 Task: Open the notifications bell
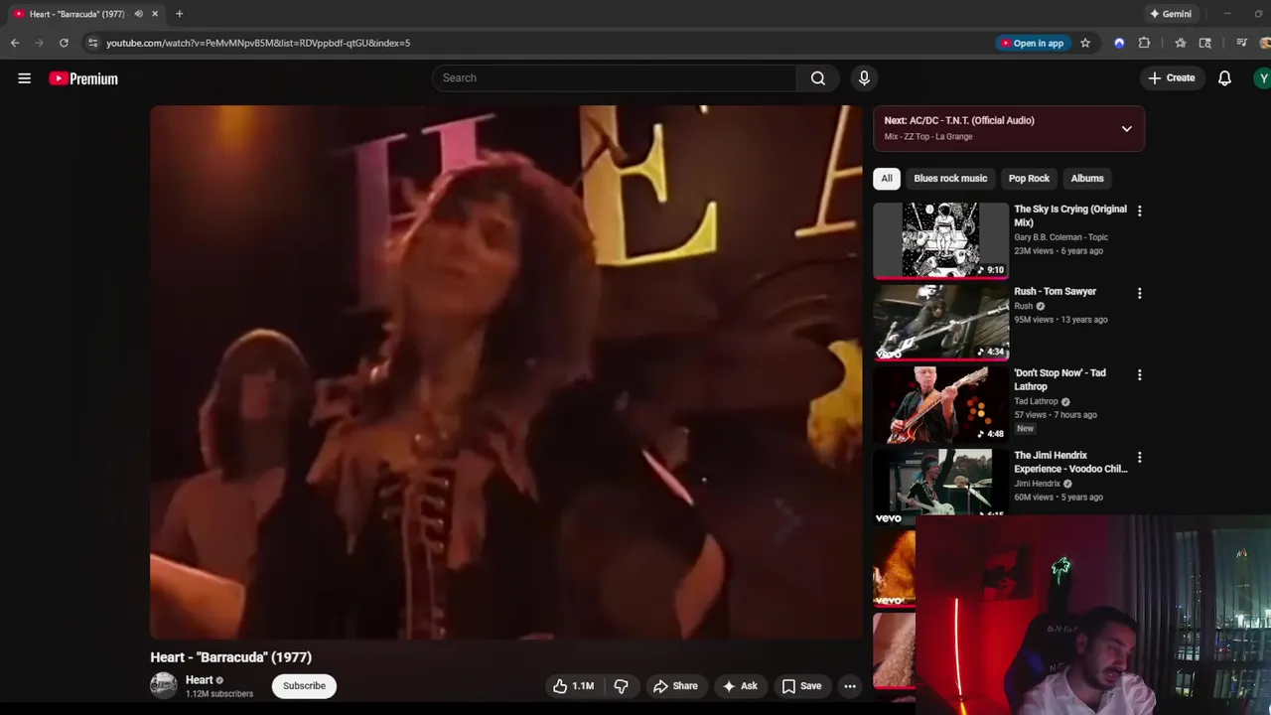coord(1224,77)
